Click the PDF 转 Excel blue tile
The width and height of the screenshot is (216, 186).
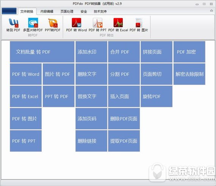[26, 96]
